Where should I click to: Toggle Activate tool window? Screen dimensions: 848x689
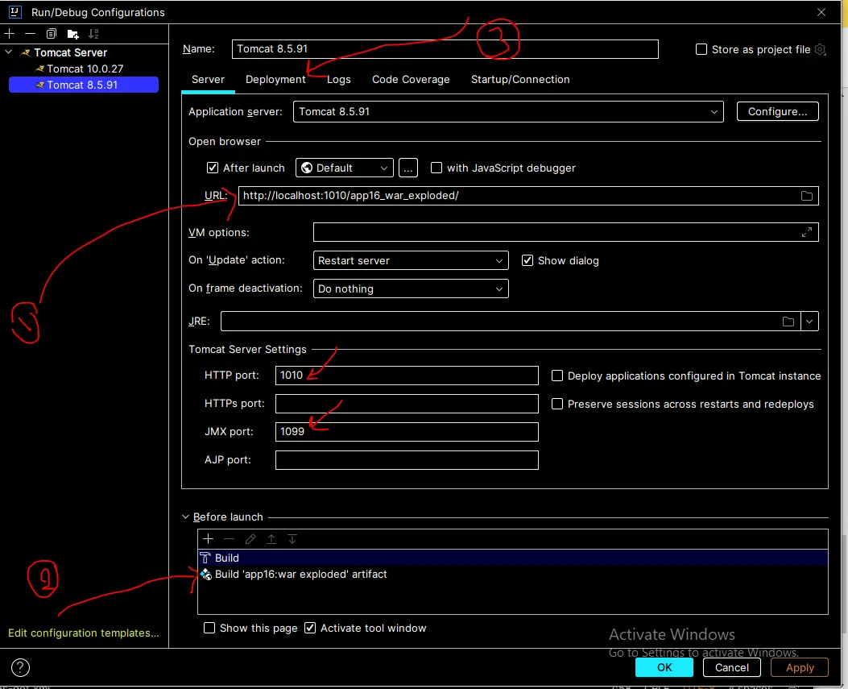310,628
